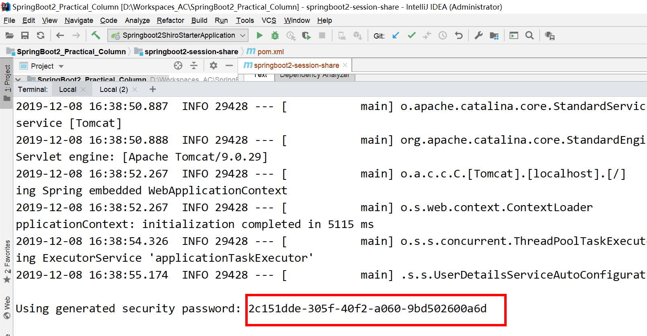The width and height of the screenshot is (647, 336).
Task: Click the generated password 2c151dde-305f-40f2-a060-9bd502600a6d
Action: [x=367, y=309]
